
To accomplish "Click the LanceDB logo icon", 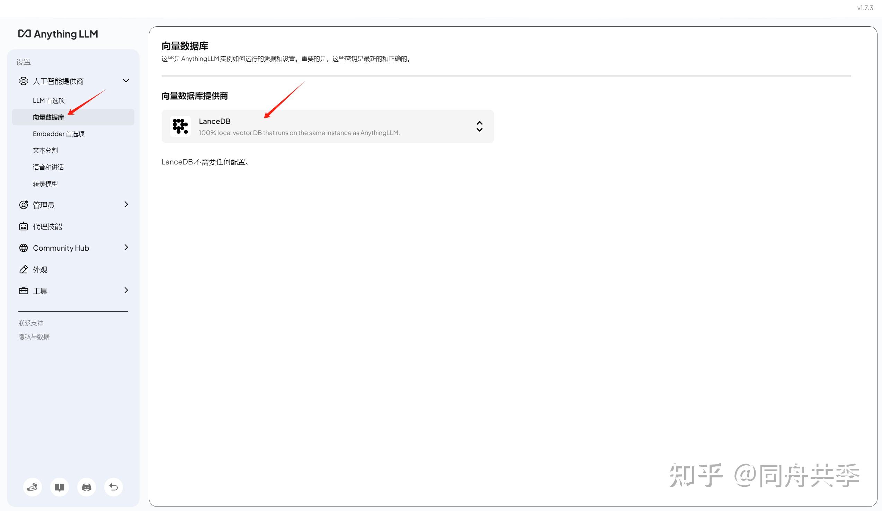I will (180, 126).
